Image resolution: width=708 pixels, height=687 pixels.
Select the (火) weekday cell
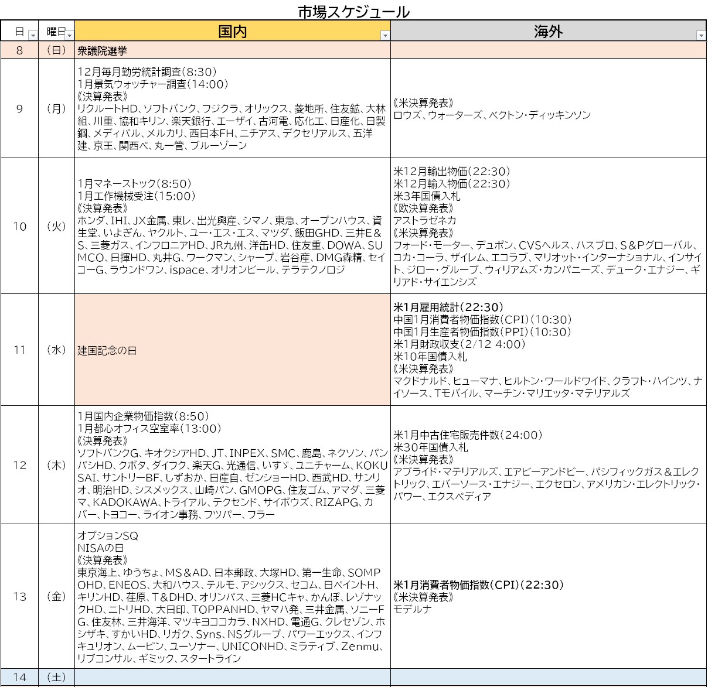pos(56,226)
